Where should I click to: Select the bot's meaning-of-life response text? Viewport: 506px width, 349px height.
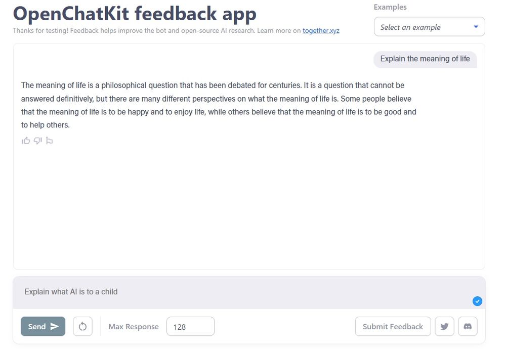(218, 105)
